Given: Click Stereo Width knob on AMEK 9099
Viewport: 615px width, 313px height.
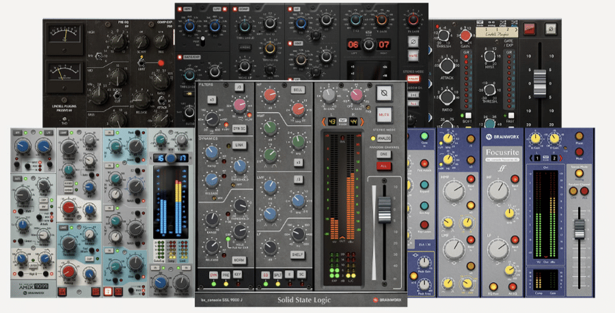Looking at the screenshot, I should 181,282.
